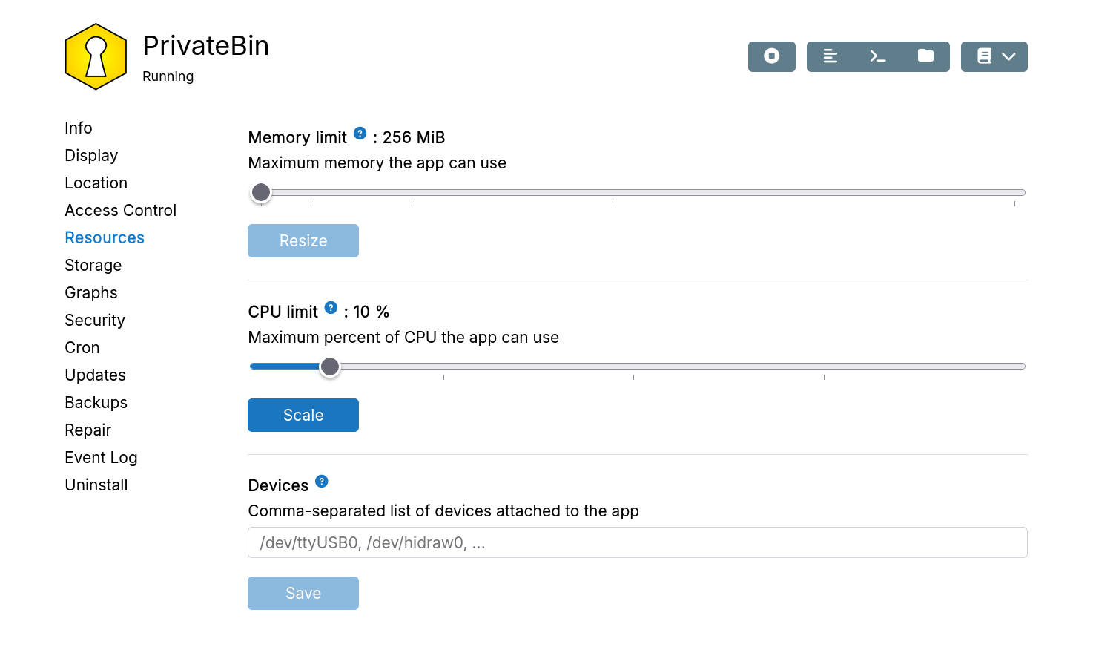Open a terminal for the app
Image resolution: width=1096 pixels, height=650 pixels.
pyautogui.click(x=878, y=56)
